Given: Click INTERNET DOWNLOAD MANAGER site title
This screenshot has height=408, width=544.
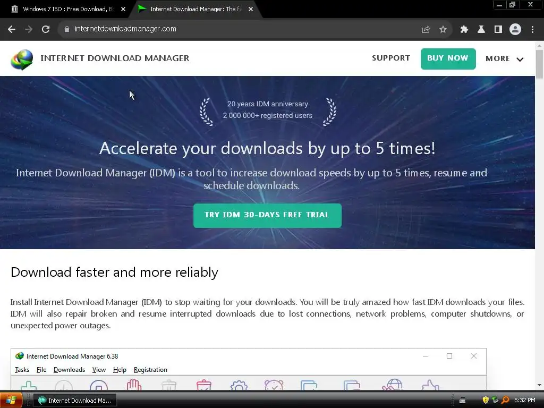Looking at the screenshot, I should [x=115, y=58].
